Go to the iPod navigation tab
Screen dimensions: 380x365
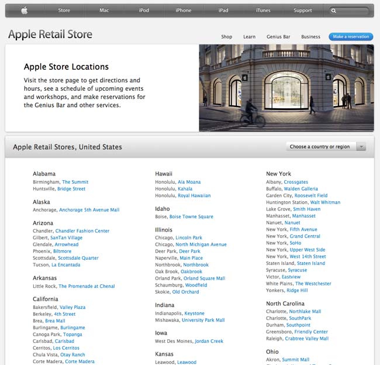tap(144, 11)
